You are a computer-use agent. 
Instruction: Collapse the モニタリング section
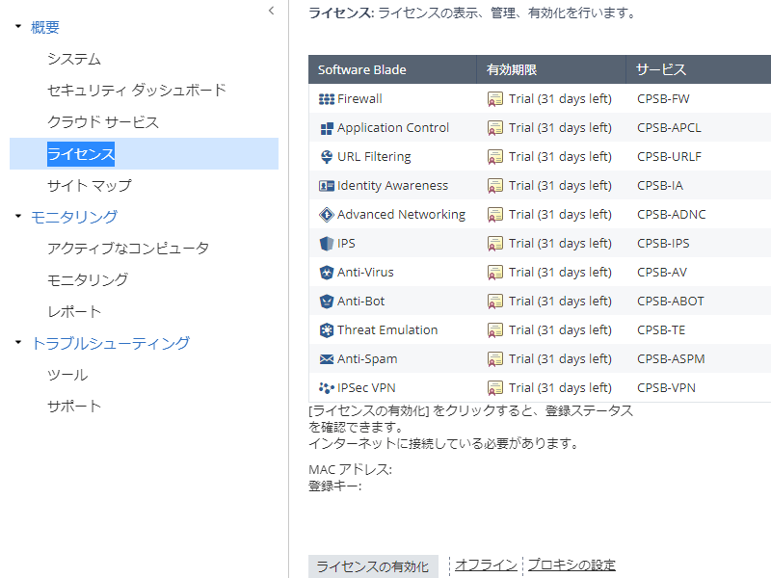(18, 217)
